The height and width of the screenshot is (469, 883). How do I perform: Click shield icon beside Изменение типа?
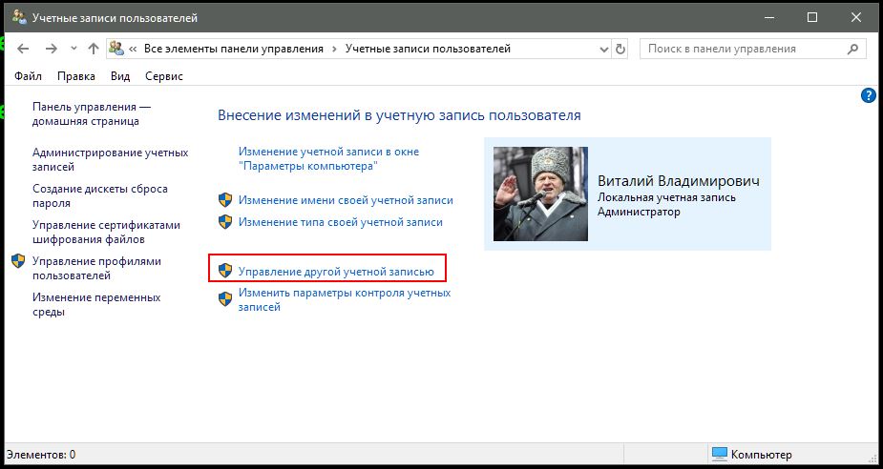click(x=225, y=221)
